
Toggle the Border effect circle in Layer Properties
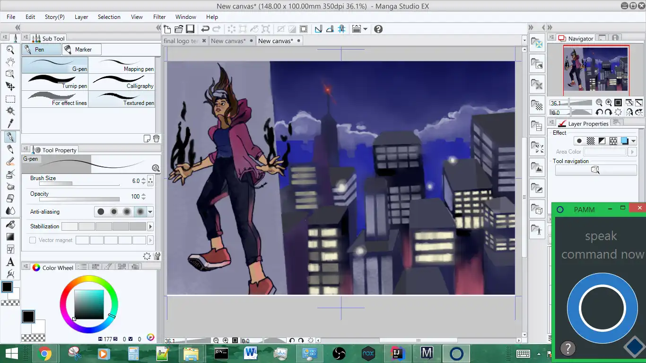[579, 141]
